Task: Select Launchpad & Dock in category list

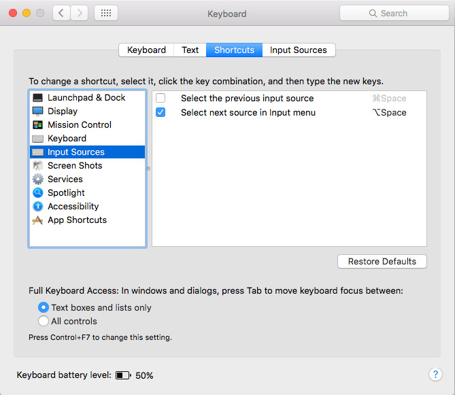Action: pyautogui.click(x=87, y=98)
